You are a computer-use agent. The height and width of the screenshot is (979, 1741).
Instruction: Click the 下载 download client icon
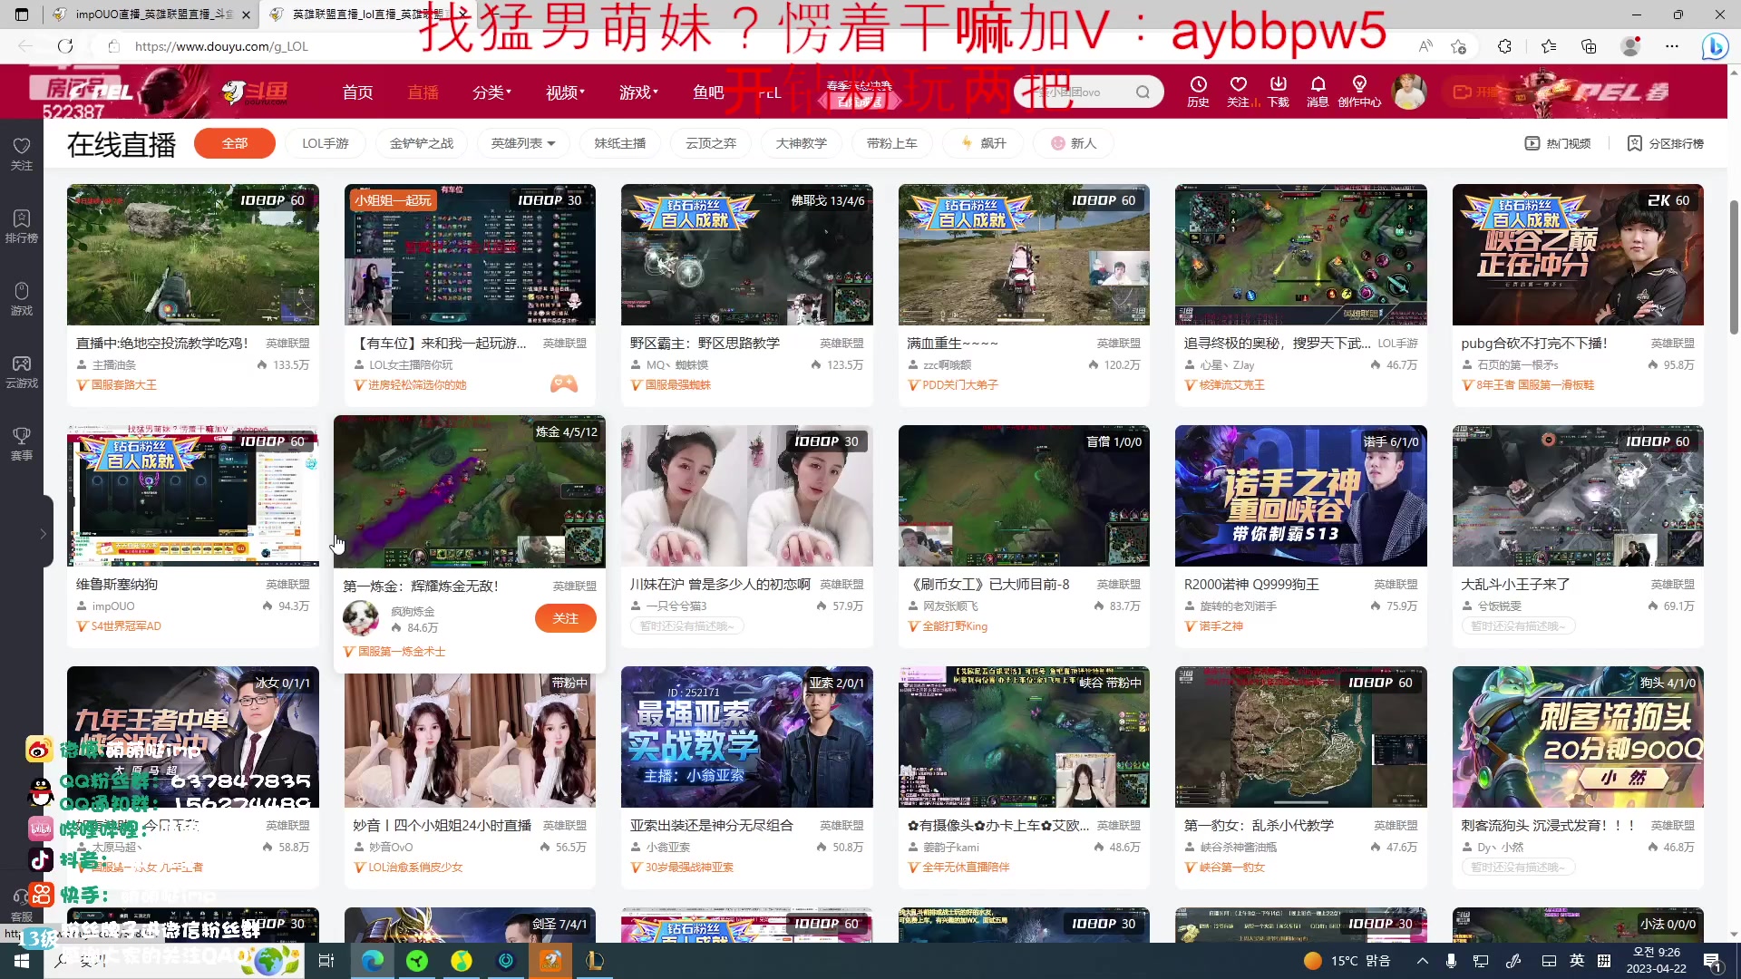[1278, 91]
